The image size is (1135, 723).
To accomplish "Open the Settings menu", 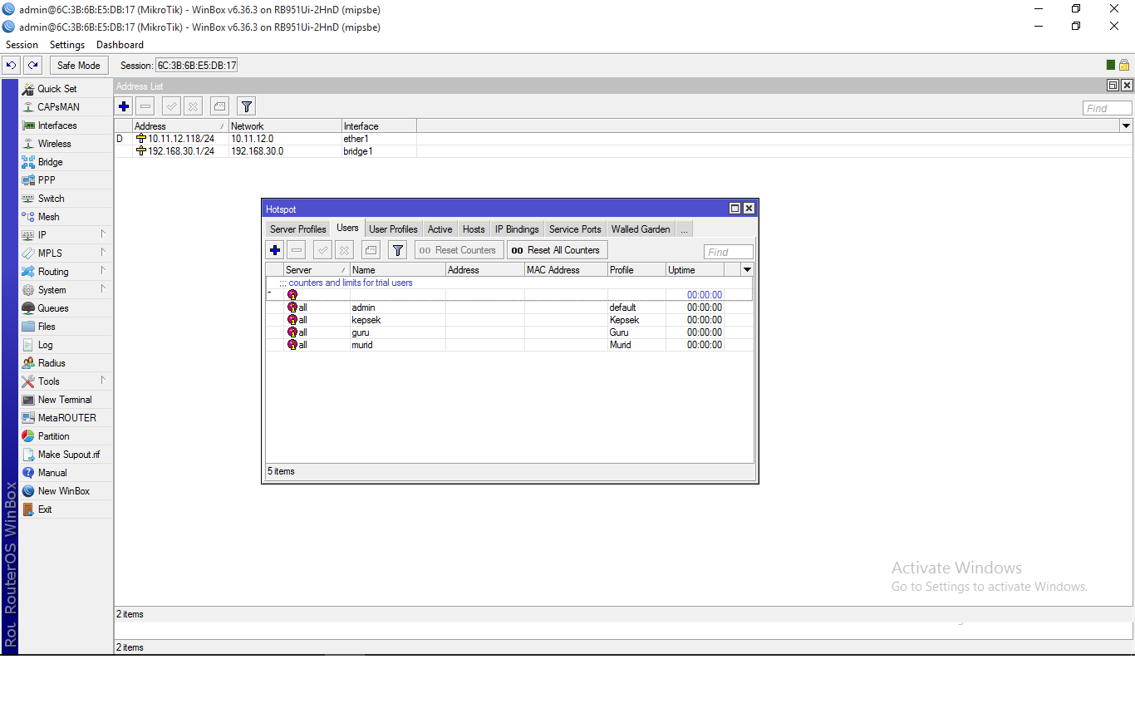I will pos(67,45).
